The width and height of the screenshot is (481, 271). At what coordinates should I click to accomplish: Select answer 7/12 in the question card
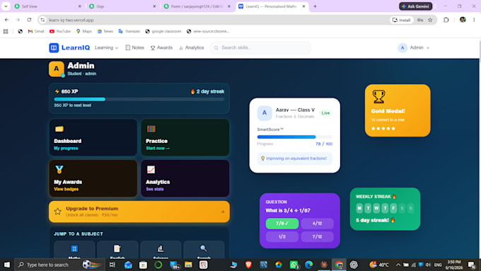coord(317,236)
